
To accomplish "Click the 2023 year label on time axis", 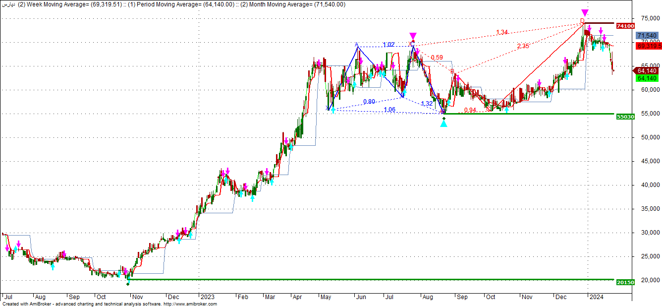I will [208, 297].
